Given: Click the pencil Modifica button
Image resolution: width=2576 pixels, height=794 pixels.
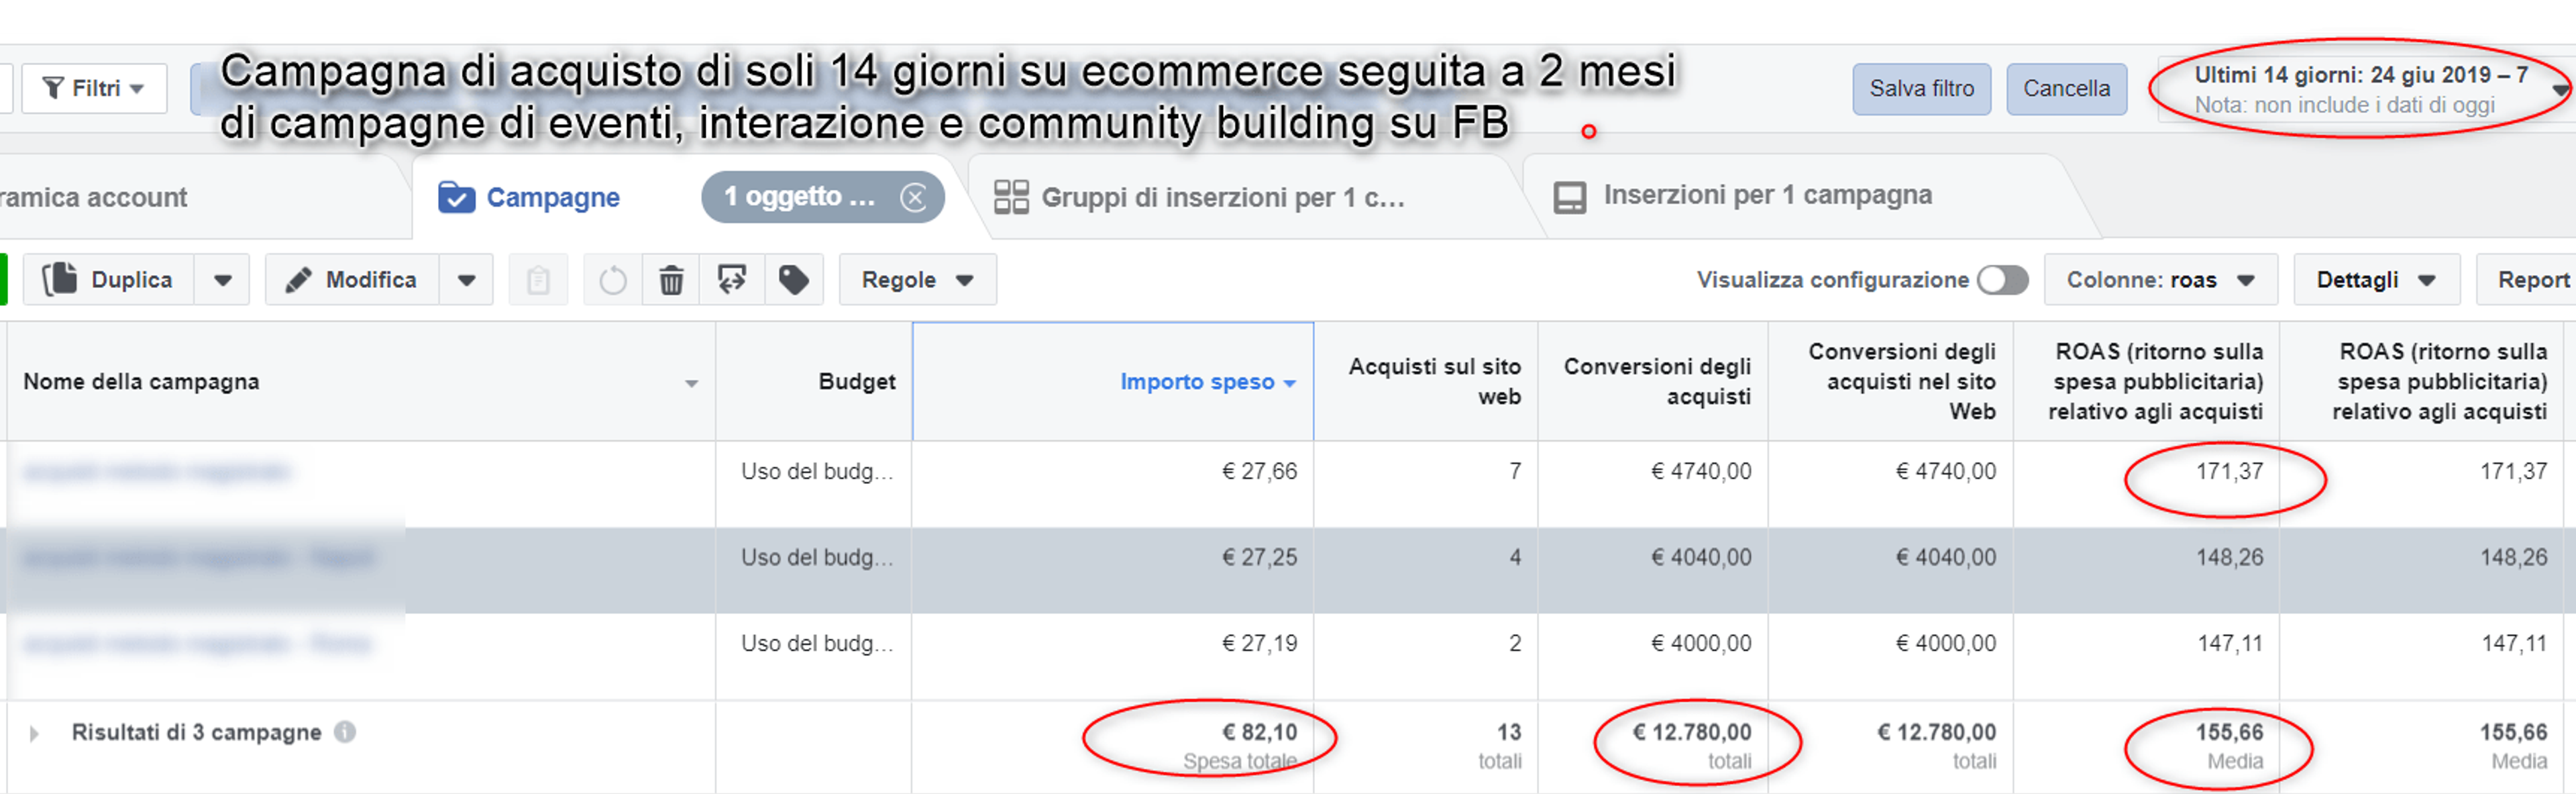Looking at the screenshot, I should click(352, 280).
